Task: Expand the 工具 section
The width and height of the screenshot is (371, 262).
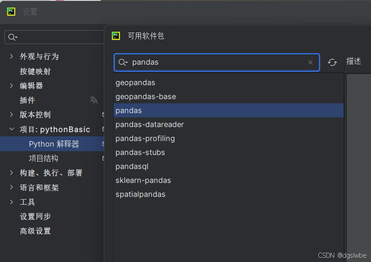Action: 11,202
